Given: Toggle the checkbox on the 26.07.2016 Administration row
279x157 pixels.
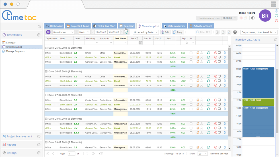Looking at the screenshot, I should 191,77.
